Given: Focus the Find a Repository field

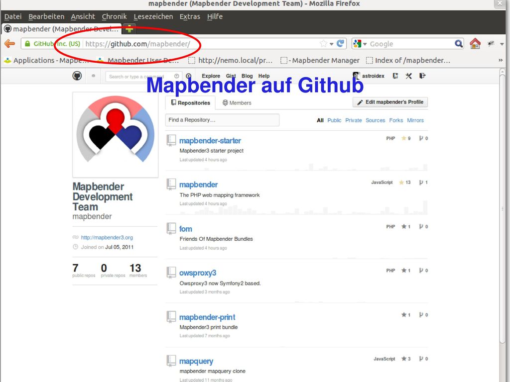Looking at the screenshot, I should (x=223, y=120).
